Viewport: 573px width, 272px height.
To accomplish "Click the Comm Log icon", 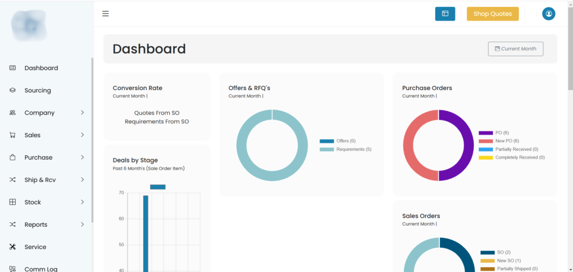I will coord(12,269).
